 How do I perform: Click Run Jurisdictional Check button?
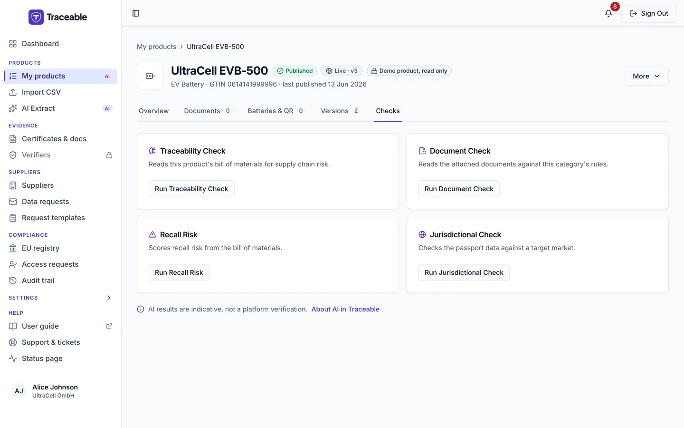(x=464, y=272)
